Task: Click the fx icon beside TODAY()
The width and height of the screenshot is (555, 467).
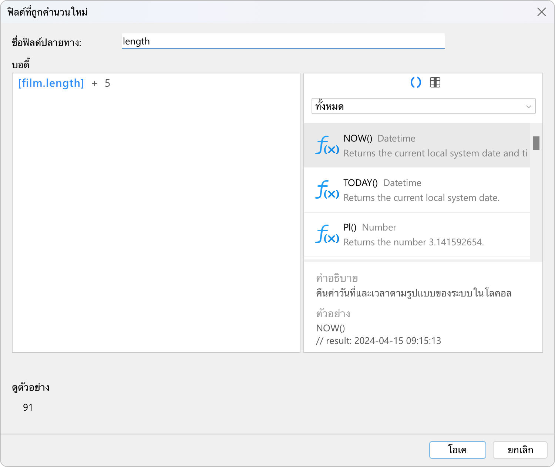Action: pos(327,190)
